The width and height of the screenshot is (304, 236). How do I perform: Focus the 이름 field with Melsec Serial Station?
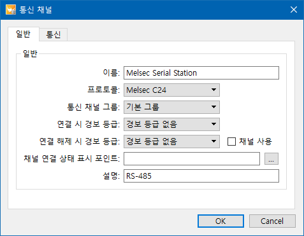201,73
